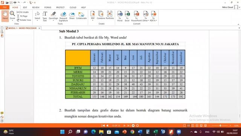Click the TOYOTO row label in table
This screenshot has height=136, width=241.
point(78,76)
